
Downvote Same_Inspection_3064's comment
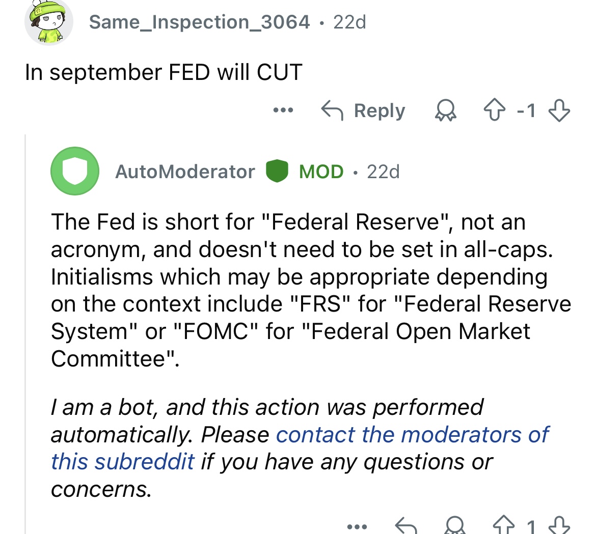(559, 110)
